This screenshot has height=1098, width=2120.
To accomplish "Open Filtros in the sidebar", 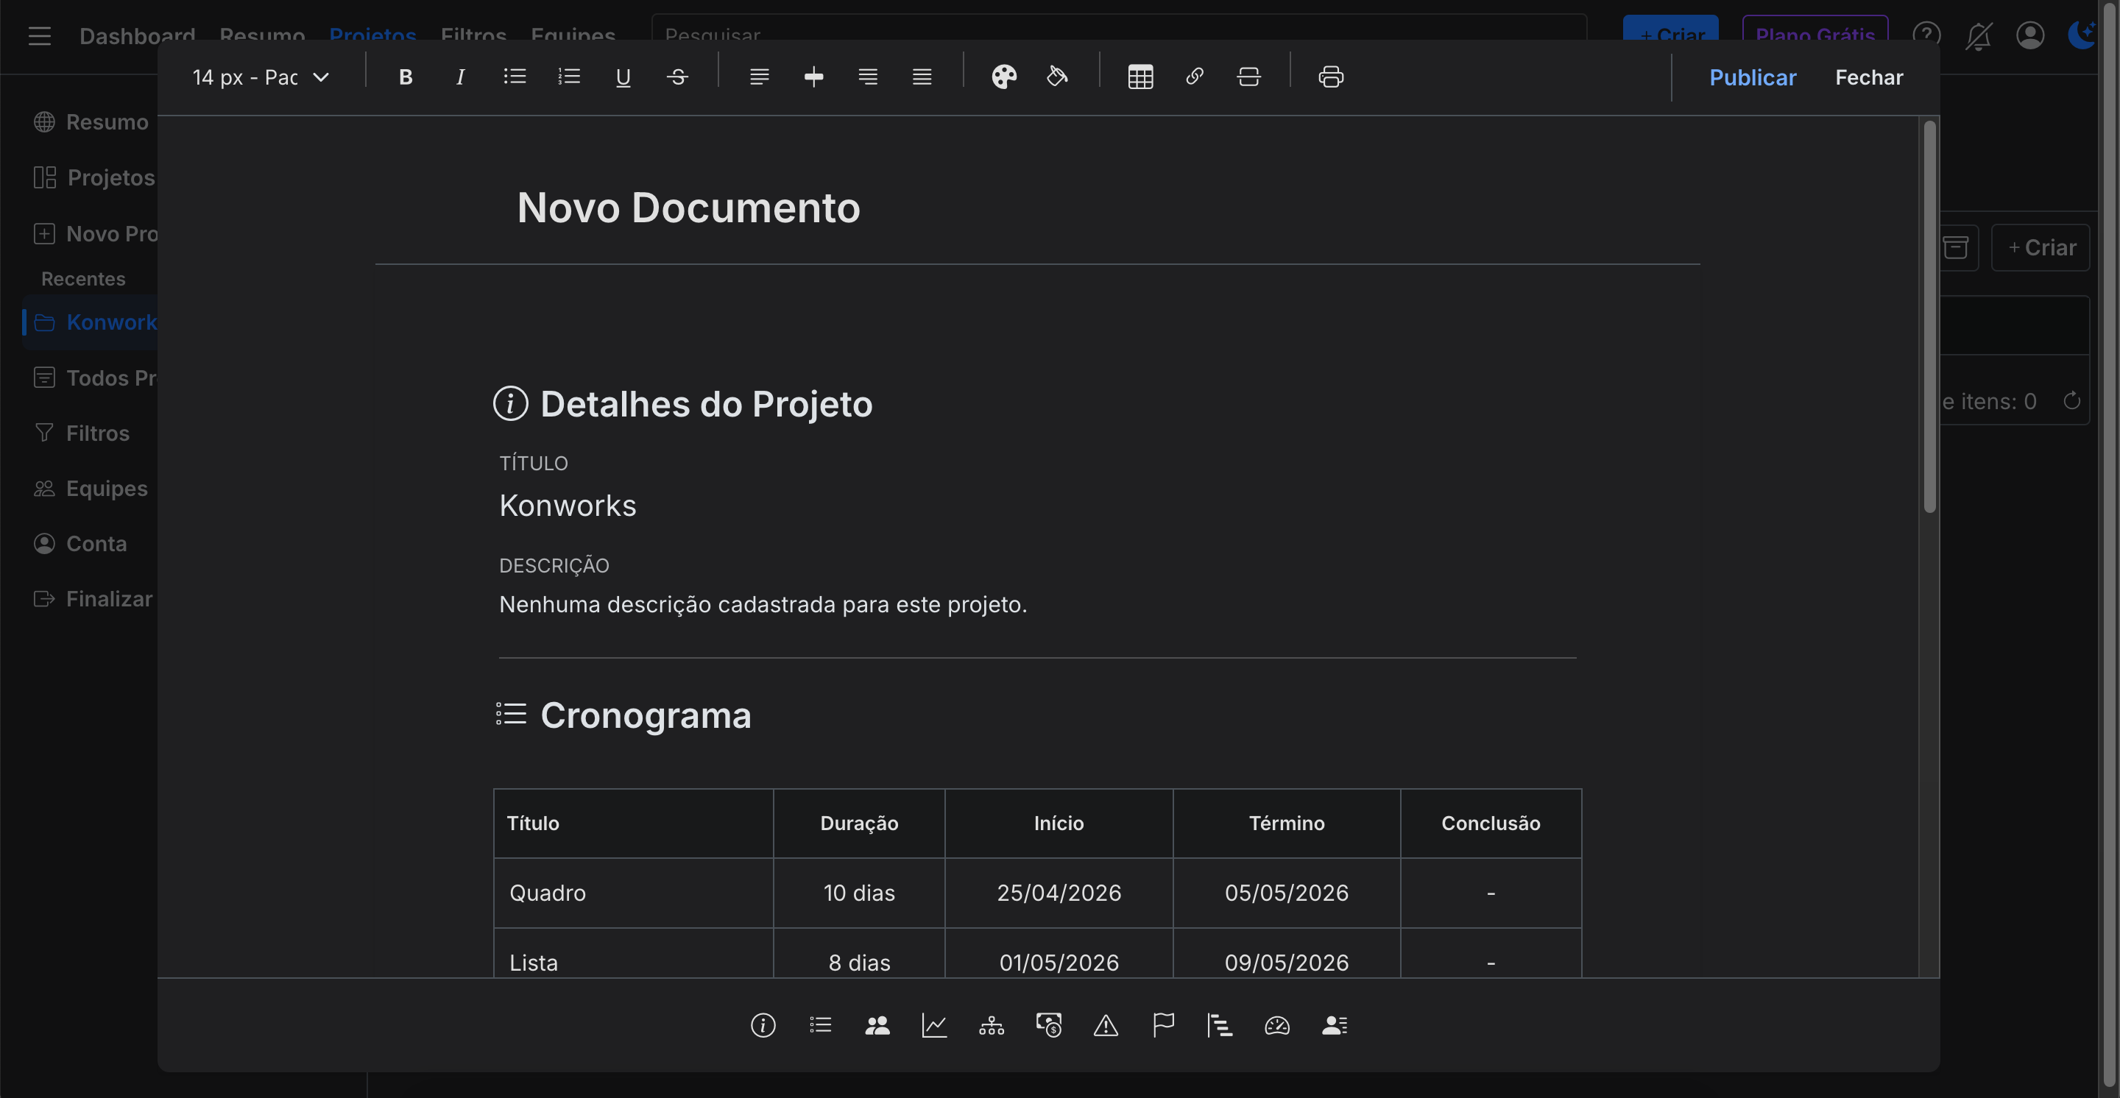I will (82, 433).
